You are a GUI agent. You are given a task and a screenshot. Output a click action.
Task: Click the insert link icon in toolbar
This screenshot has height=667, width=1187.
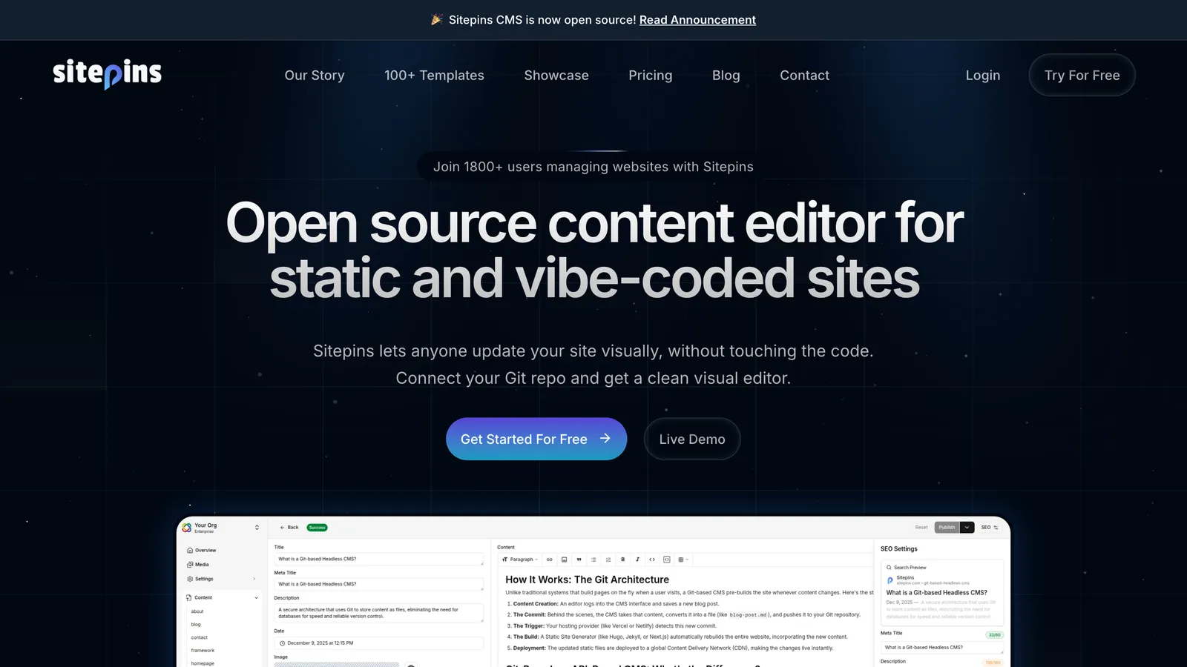pos(550,560)
